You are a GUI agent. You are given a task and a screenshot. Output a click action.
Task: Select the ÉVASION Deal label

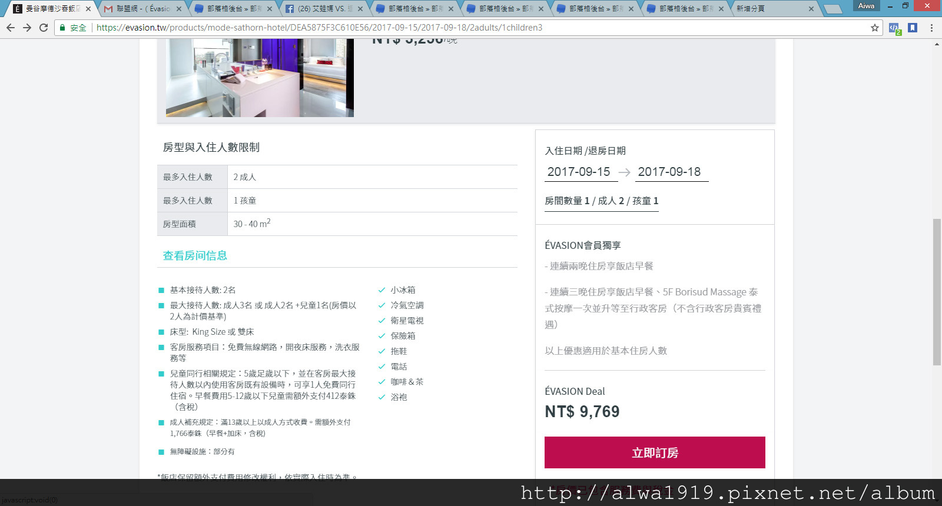tap(575, 391)
